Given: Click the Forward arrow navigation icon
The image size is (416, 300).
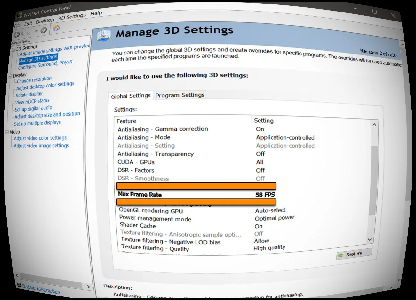Looking at the screenshot, I should [44, 30].
